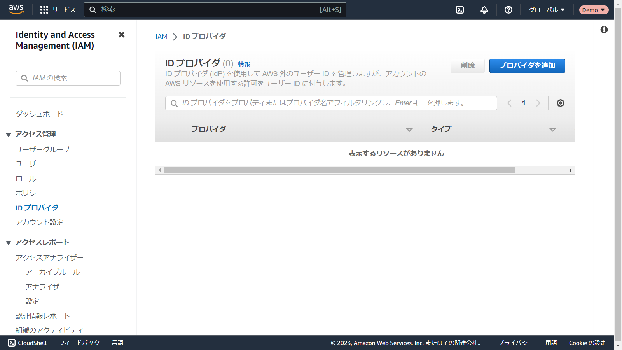Open the help question mark menu
The height and width of the screenshot is (350, 622).
click(508, 10)
